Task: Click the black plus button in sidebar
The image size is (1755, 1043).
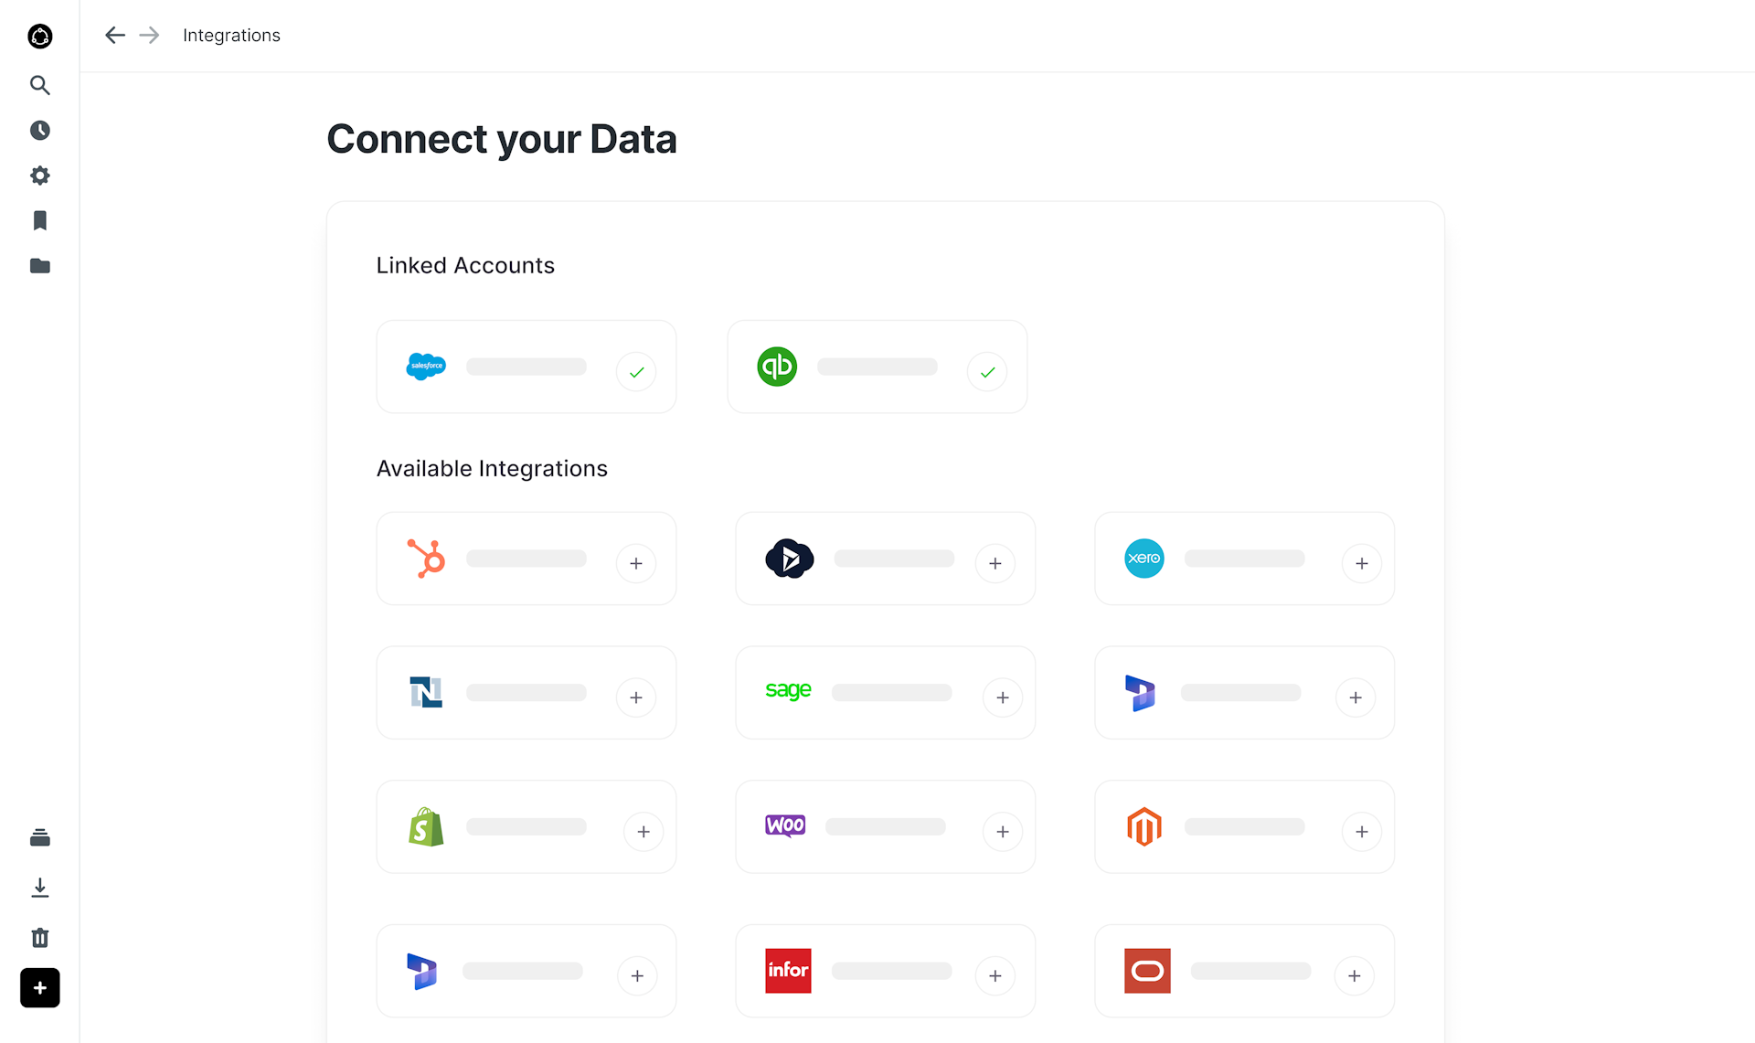Action: [39, 988]
